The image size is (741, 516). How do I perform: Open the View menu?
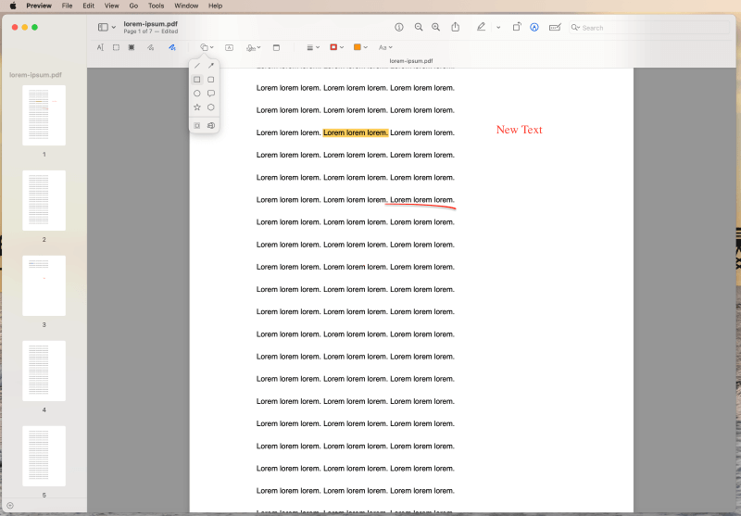pyautogui.click(x=111, y=6)
